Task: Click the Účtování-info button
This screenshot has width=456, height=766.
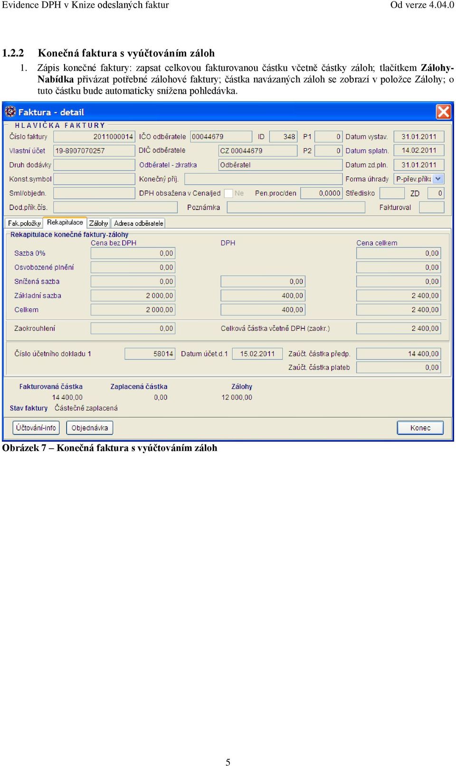Action: pyautogui.click(x=36, y=428)
